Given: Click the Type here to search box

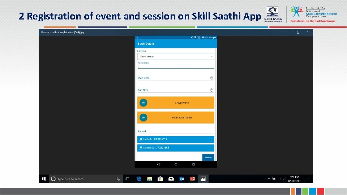Looking at the screenshot, I should coord(86,179).
